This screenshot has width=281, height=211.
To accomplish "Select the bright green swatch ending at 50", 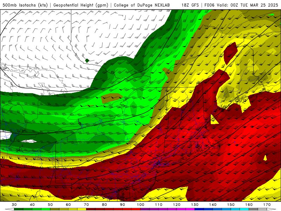I will point(46,209).
